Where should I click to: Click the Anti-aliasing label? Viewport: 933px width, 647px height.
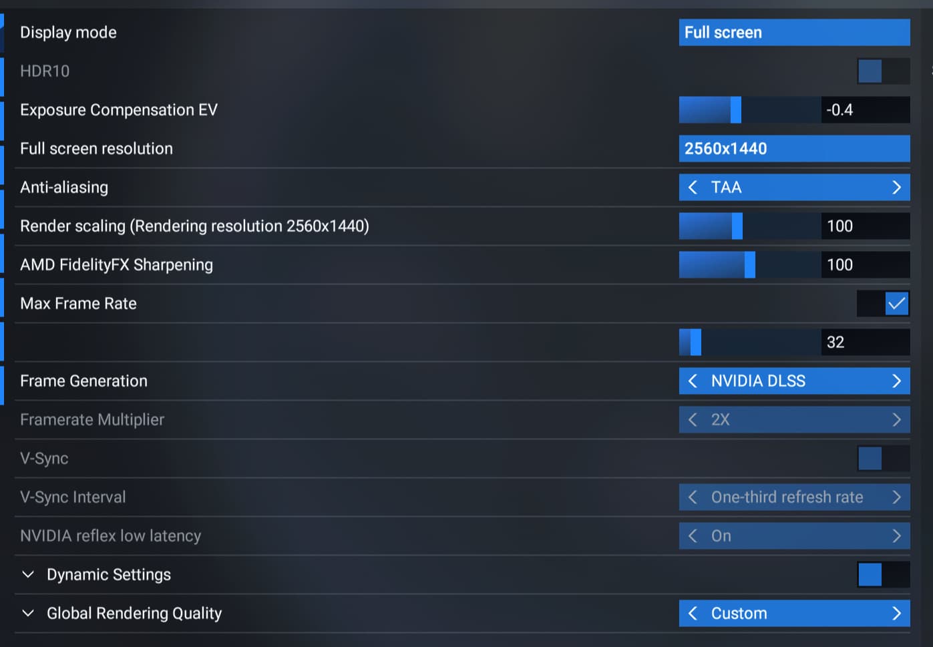64,187
